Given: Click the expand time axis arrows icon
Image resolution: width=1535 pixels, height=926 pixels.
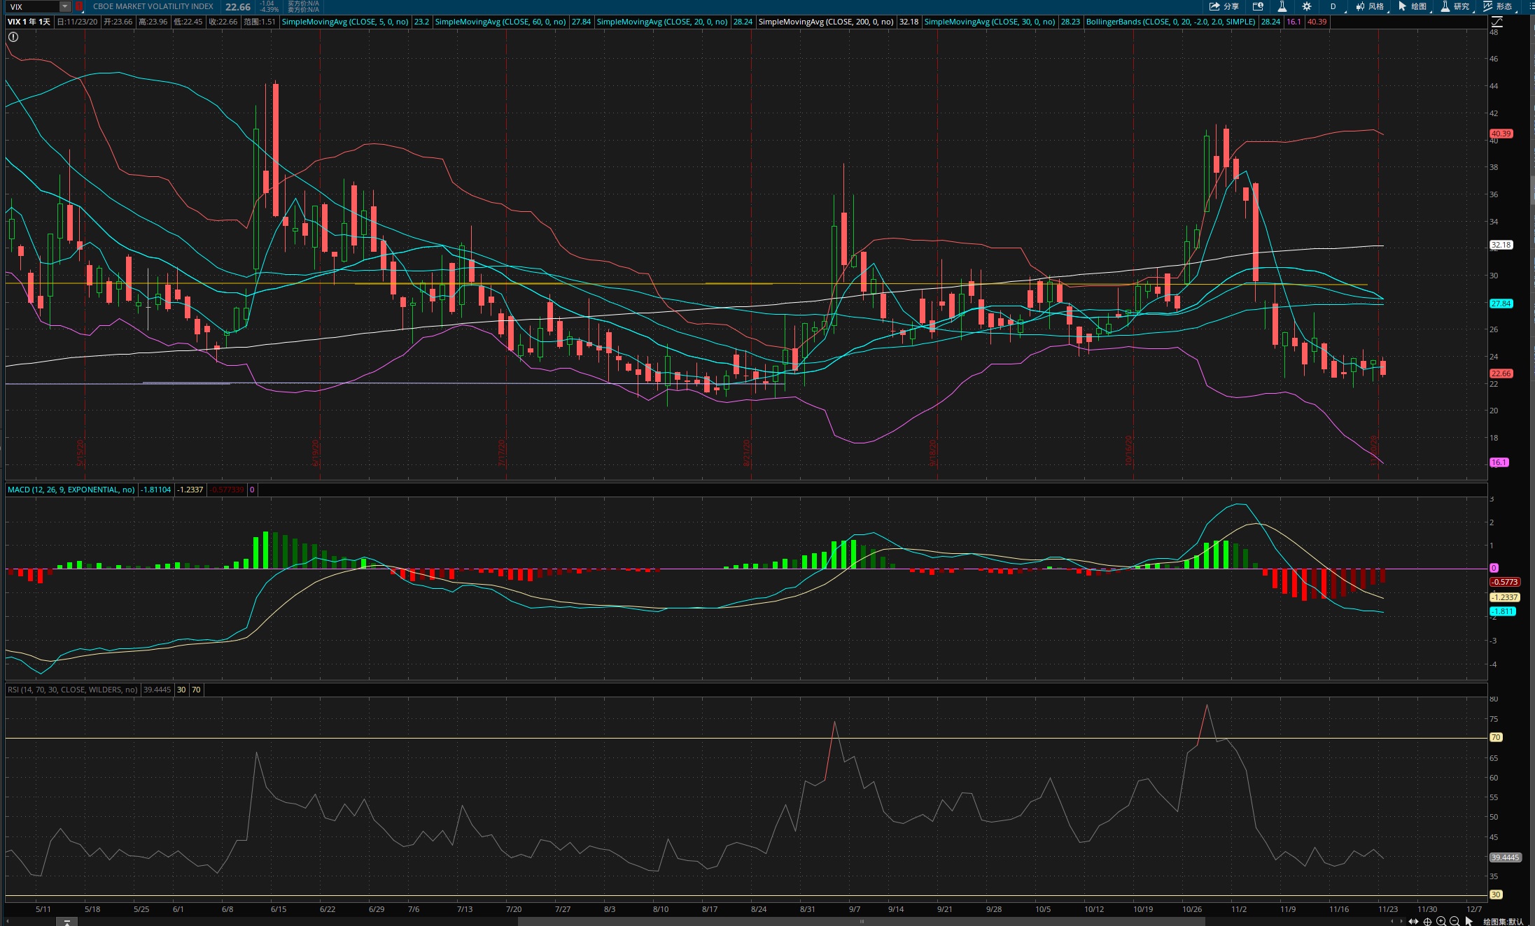Looking at the screenshot, I should (x=1413, y=921).
